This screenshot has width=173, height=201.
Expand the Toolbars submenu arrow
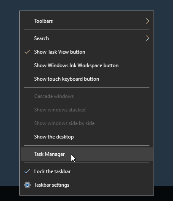147,21
